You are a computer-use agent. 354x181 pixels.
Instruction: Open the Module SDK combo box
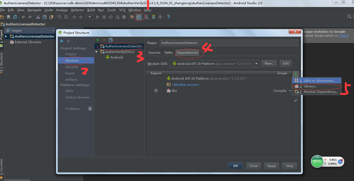point(214,64)
